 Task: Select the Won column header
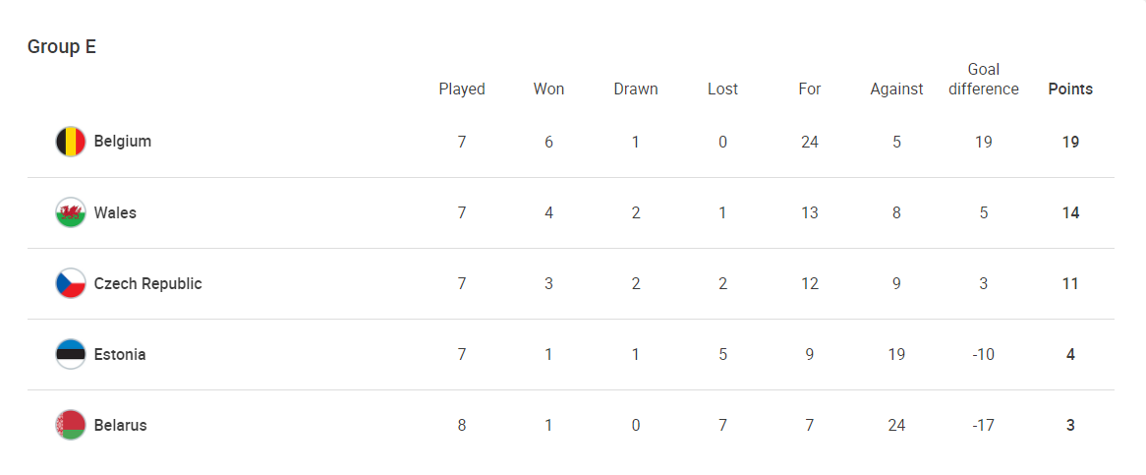pyautogui.click(x=548, y=89)
